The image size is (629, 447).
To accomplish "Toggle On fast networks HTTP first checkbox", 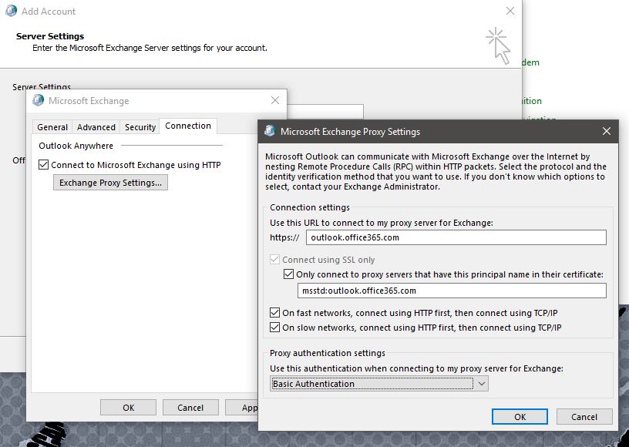I will click(x=274, y=313).
